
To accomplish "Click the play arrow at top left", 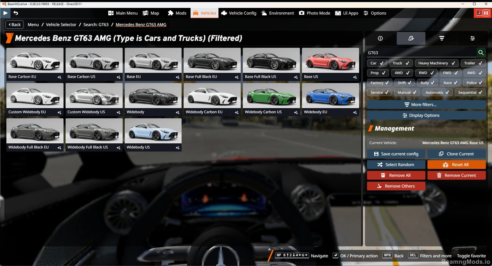I will (5, 13).
